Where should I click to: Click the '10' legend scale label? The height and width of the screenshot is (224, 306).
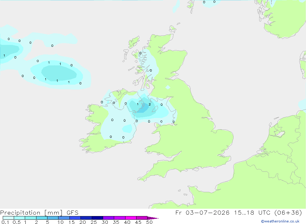[61, 222]
